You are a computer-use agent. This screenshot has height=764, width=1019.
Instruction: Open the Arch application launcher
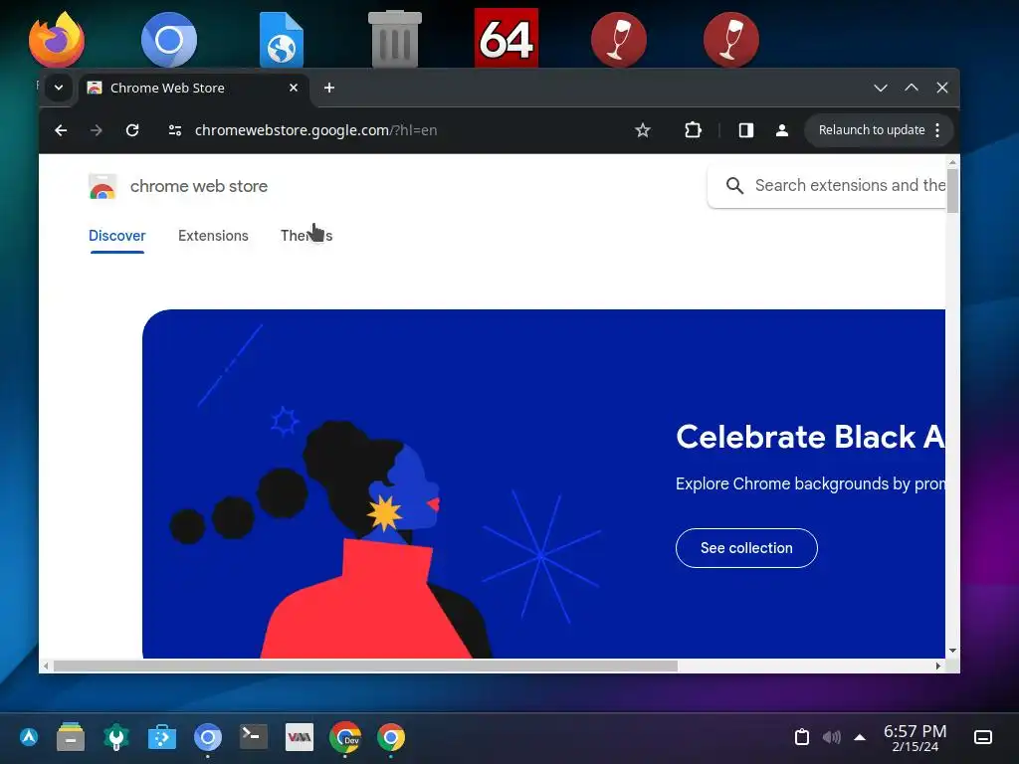29,737
